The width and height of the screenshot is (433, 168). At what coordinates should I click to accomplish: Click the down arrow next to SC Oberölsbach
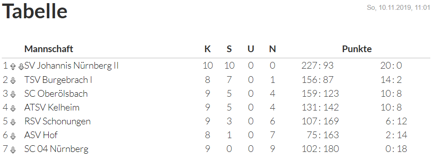pyautogui.click(x=13, y=94)
